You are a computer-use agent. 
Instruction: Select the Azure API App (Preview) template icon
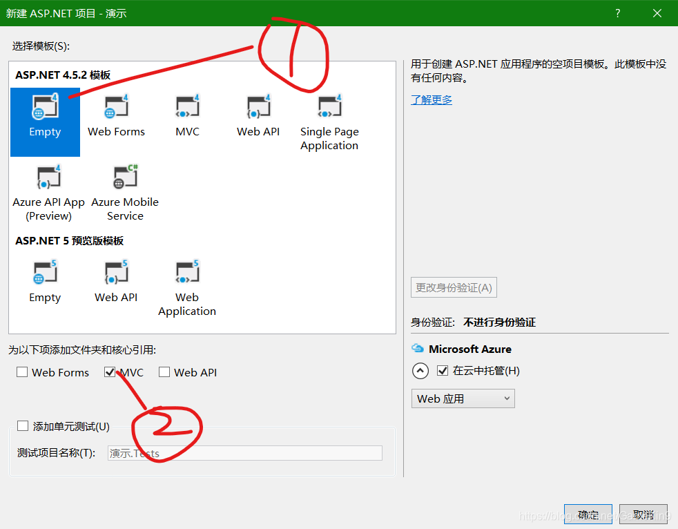pos(48,177)
